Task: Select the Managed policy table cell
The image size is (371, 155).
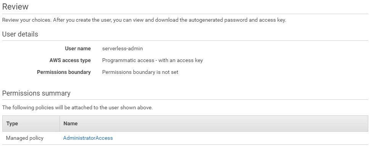Action: [25, 138]
